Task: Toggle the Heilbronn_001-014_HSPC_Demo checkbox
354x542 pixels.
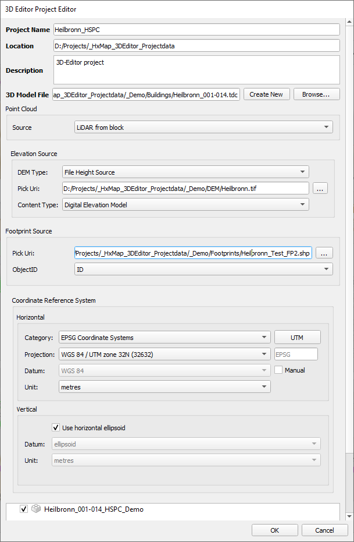Action: (24, 509)
